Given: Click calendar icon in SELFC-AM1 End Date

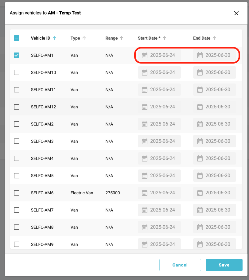Looking at the screenshot, I should (200, 55).
